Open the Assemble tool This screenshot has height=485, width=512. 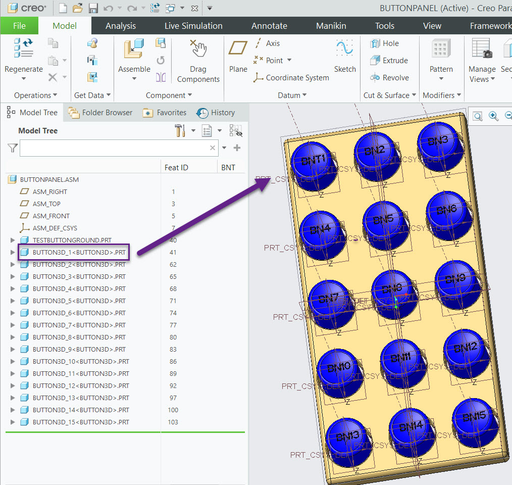[133, 56]
